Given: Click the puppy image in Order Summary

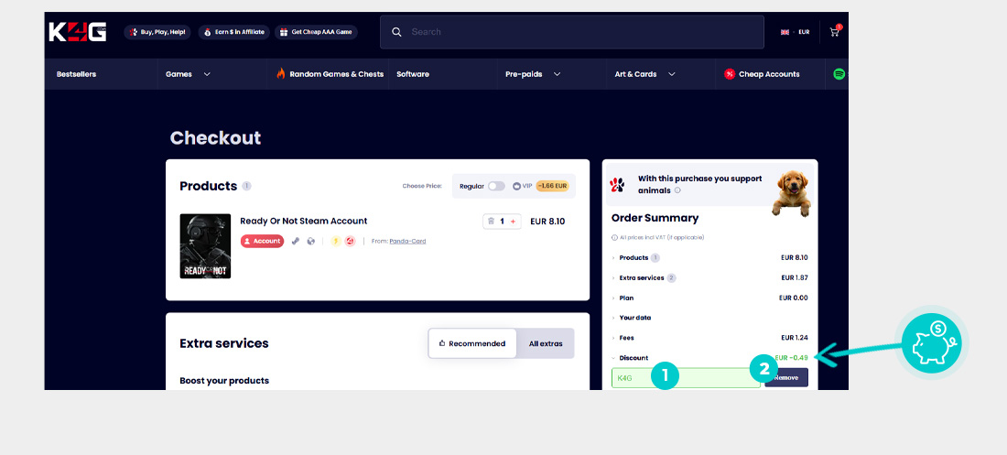Looking at the screenshot, I should [x=791, y=193].
